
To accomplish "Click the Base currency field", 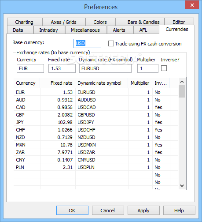I will click(x=87, y=43).
